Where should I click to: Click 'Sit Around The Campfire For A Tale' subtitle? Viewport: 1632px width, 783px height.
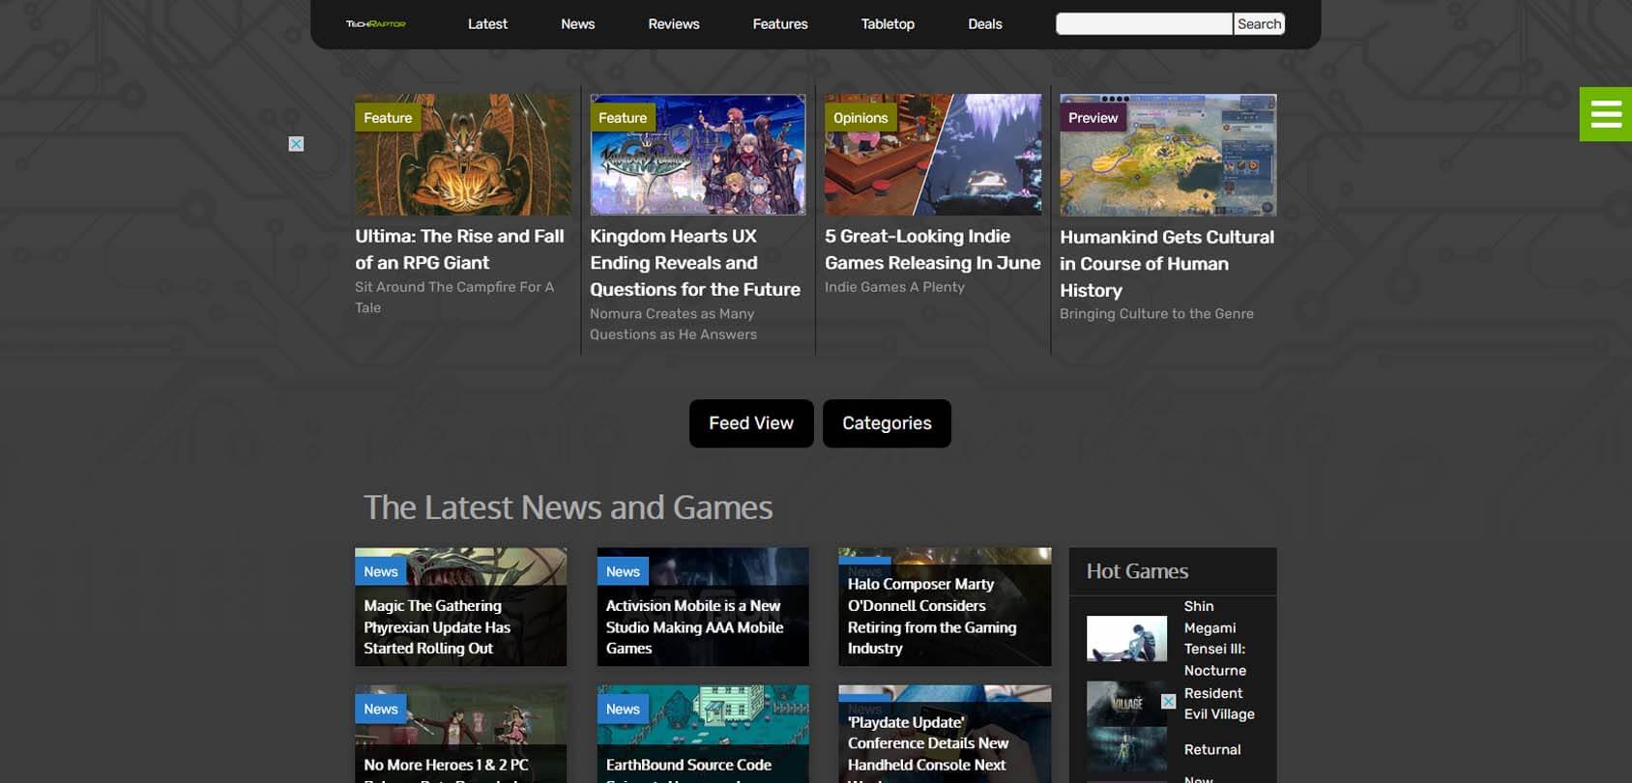(454, 297)
